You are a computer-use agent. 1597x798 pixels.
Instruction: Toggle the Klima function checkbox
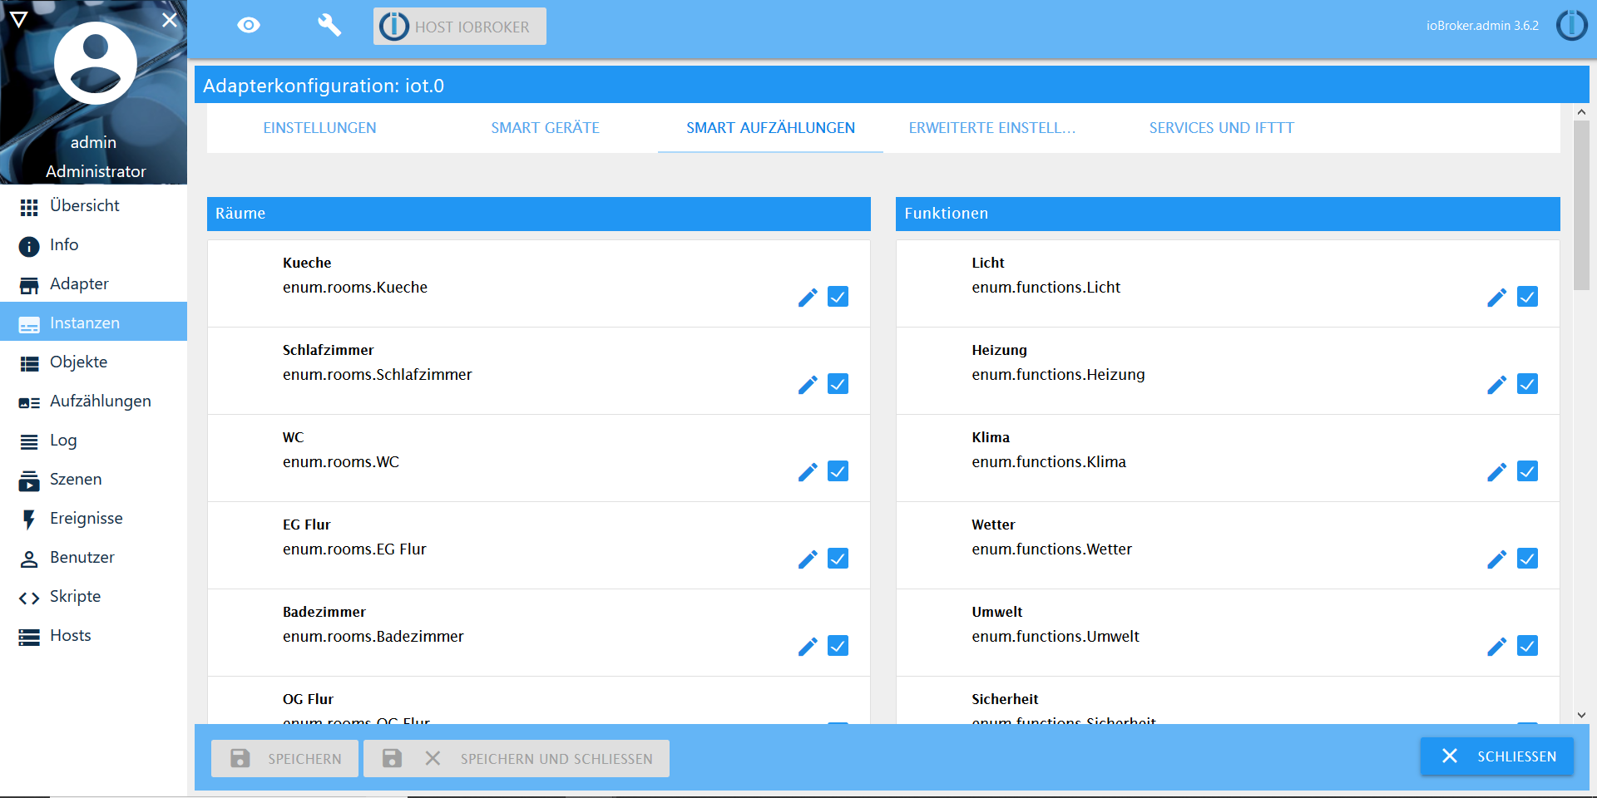(1528, 471)
